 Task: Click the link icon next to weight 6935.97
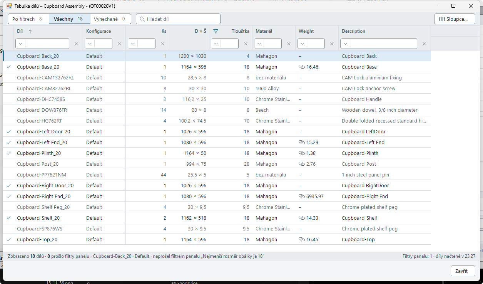(302, 196)
